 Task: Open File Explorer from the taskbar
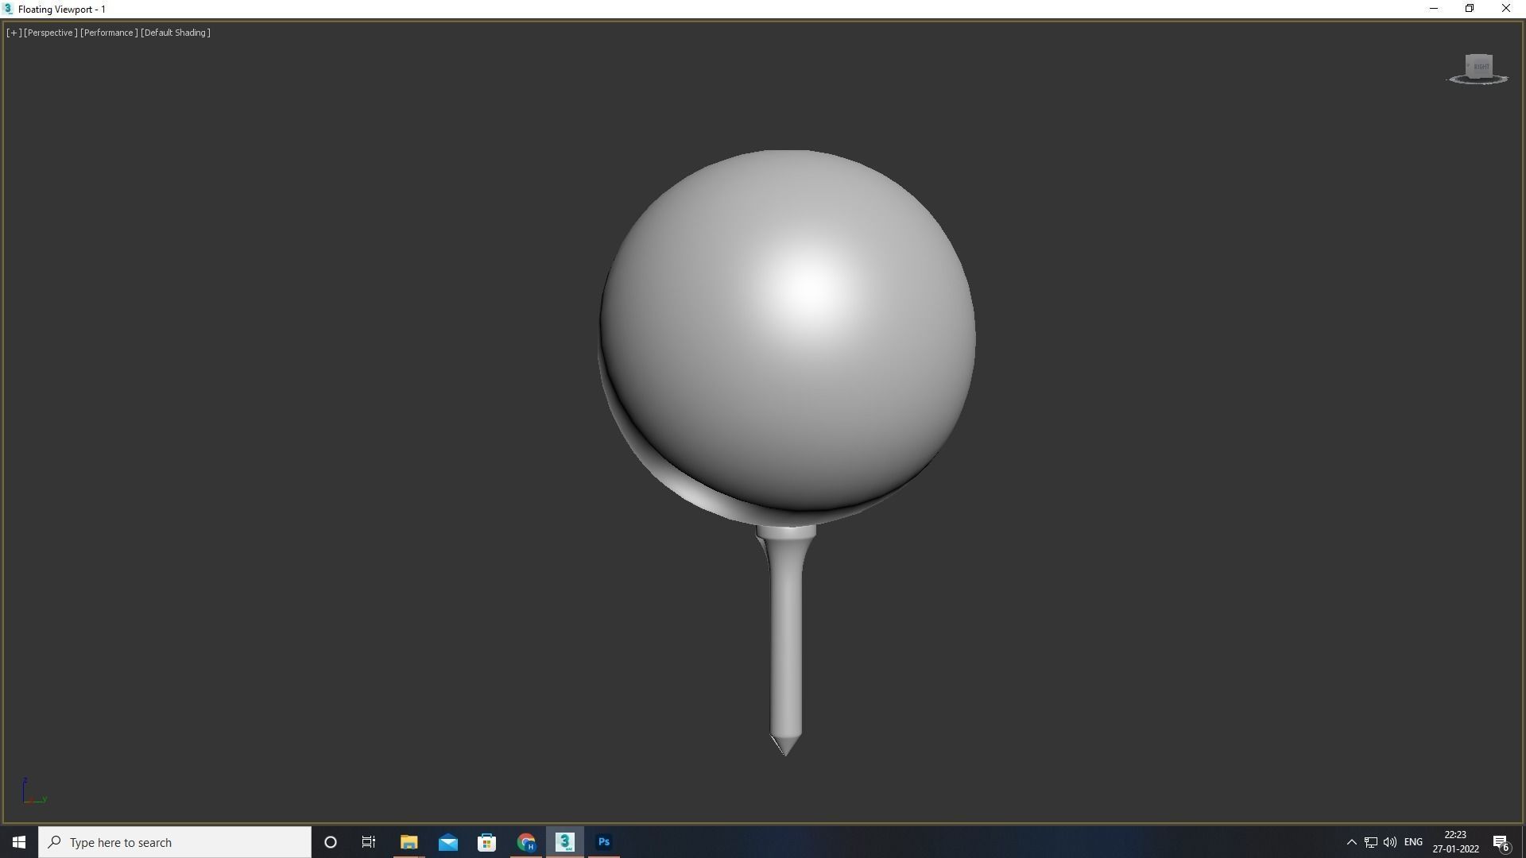(409, 842)
